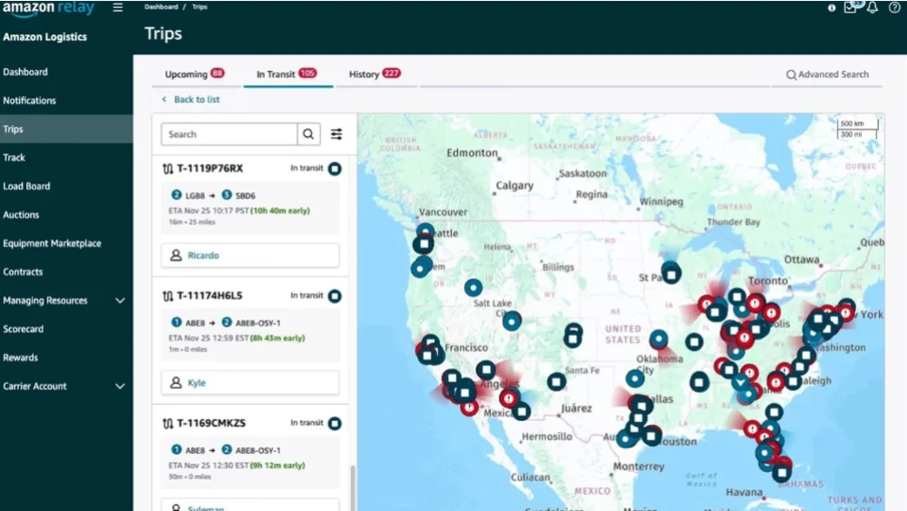907x511 pixels.
Task: Click the person icon next to Kyle
Action: (176, 382)
